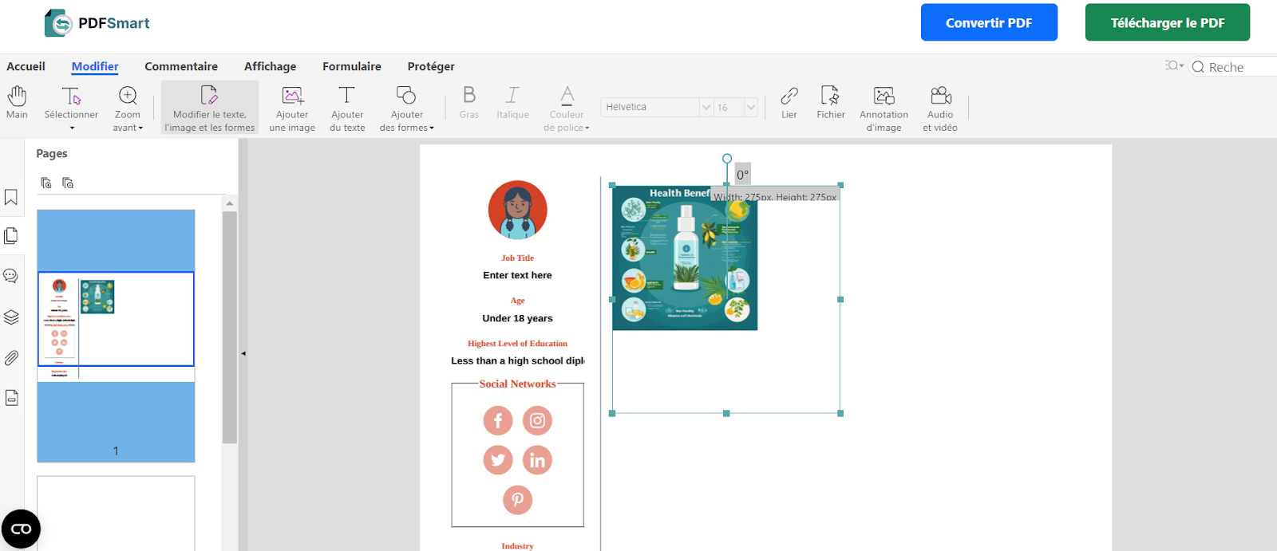1277x551 pixels.
Task: Click the avatar profile picture
Action: 518,210
